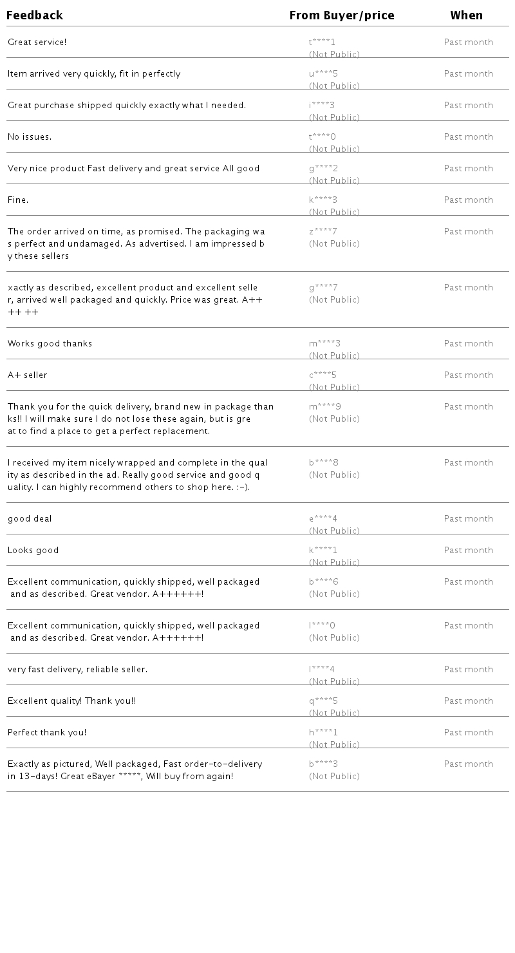
Task: Click buyer q****5
Action: (323, 701)
